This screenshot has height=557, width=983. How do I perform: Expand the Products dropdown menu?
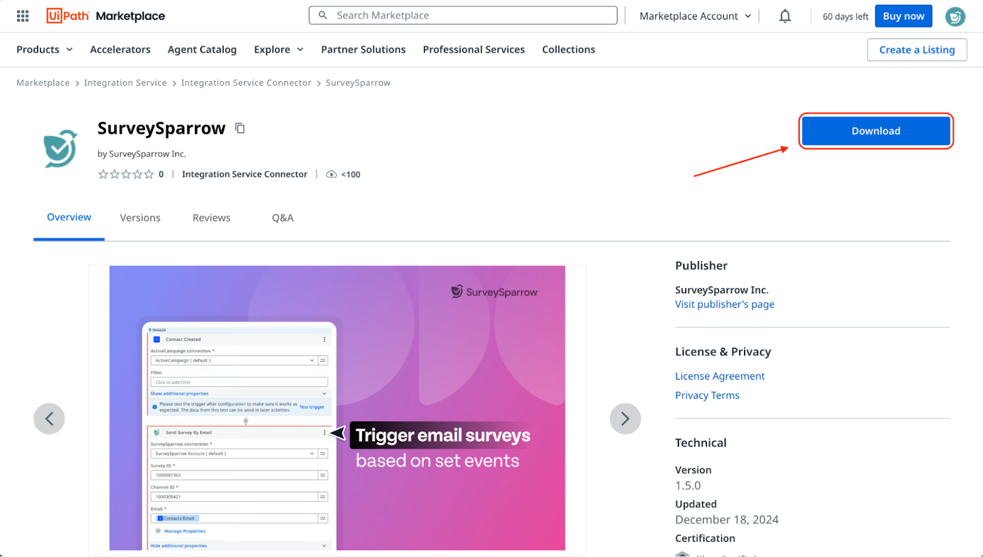coord(44,50)
